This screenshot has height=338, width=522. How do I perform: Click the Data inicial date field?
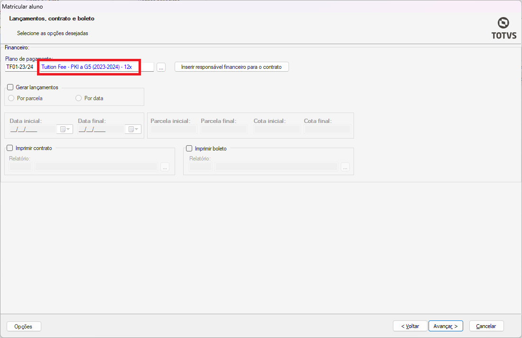tap(33, 129)
